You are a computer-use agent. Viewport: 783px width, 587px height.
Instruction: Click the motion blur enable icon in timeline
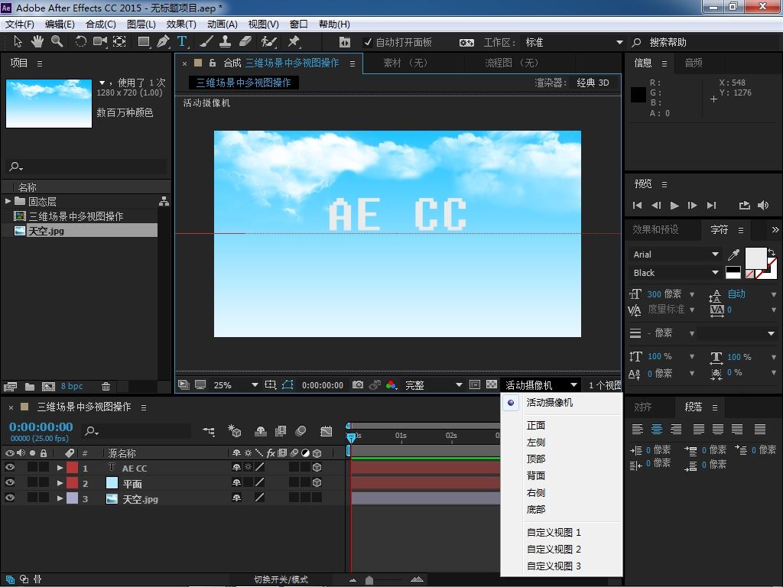coord(301,431)
